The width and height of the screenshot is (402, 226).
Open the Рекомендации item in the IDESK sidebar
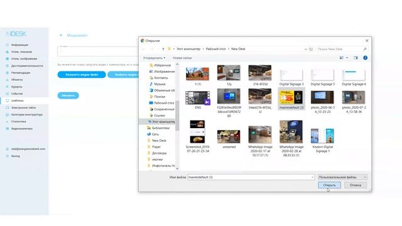(x=21, y=73)
